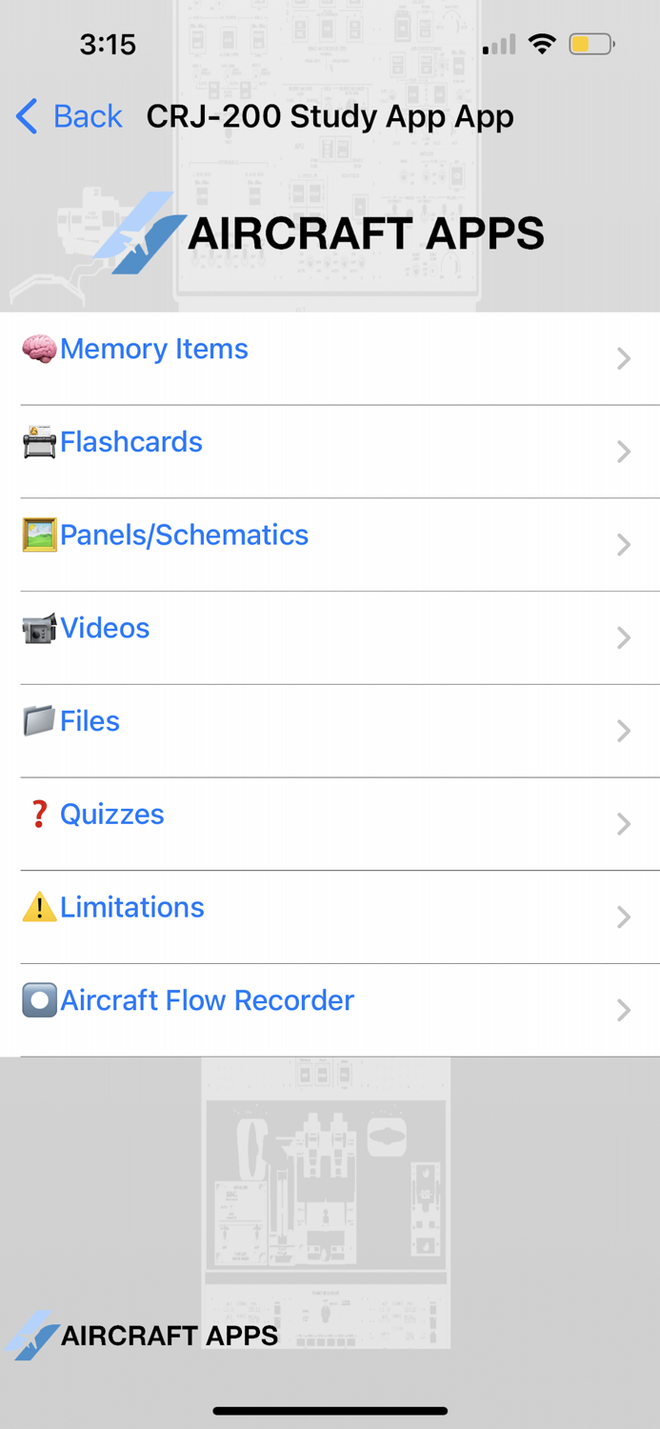Select the Videos menu entry

(105, 628)
